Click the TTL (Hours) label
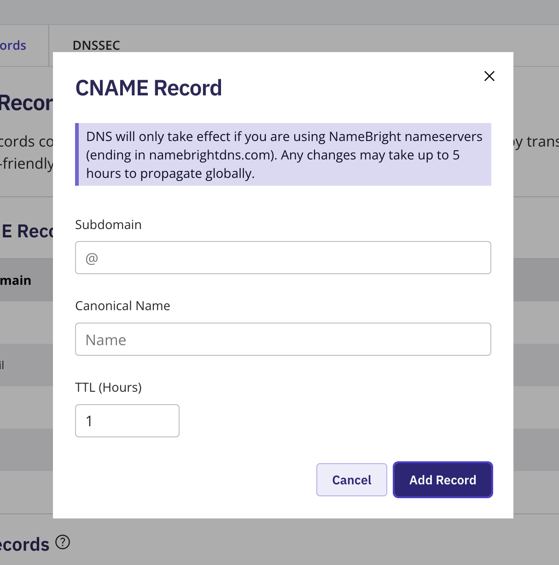This screenshot has height=565, width=559. 108,387
